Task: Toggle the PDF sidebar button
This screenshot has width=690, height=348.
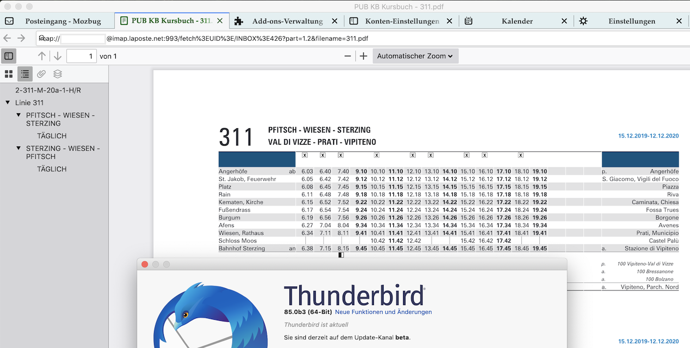Action: pyautogui.click(x=9, y=56)
